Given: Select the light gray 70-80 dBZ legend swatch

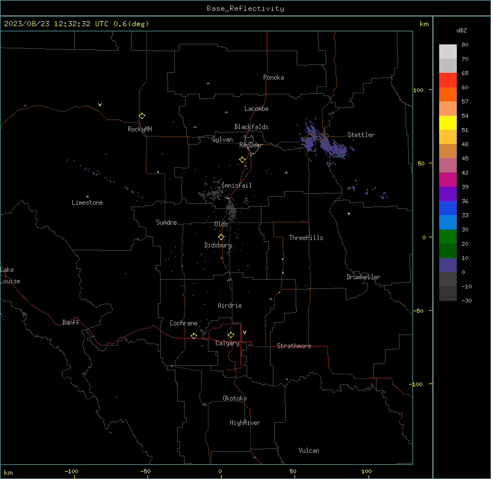Looking at the screenshot, I should [x=448, y=51].
